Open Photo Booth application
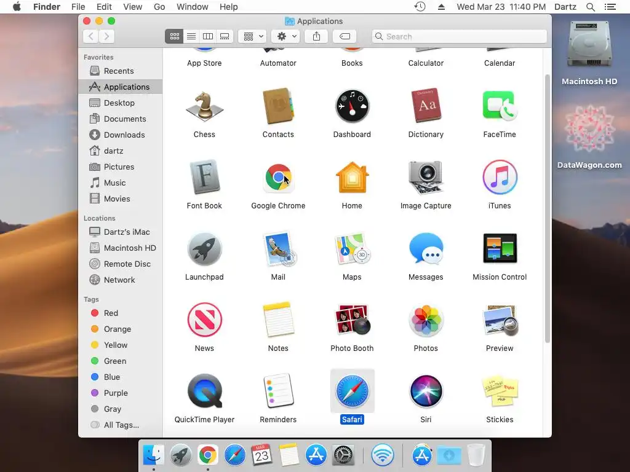 (x=352, y=320)
